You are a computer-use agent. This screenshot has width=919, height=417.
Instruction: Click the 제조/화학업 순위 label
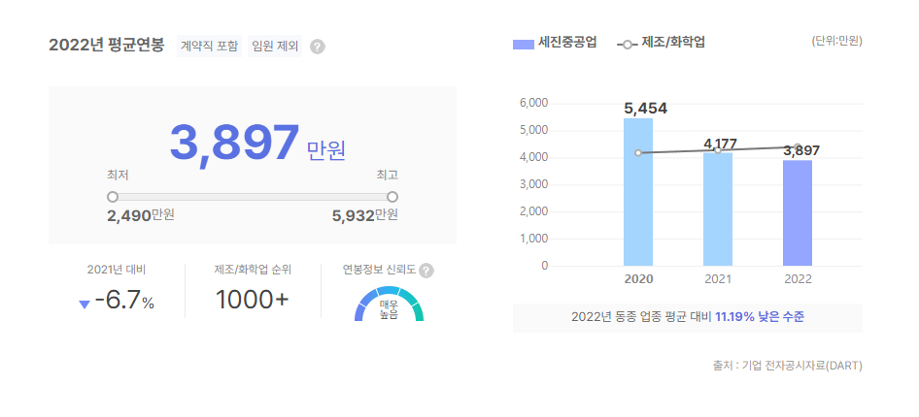tap(253, 270)
